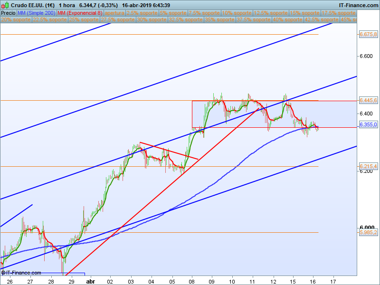Choose the 35% soporte label

coord(219,19)
